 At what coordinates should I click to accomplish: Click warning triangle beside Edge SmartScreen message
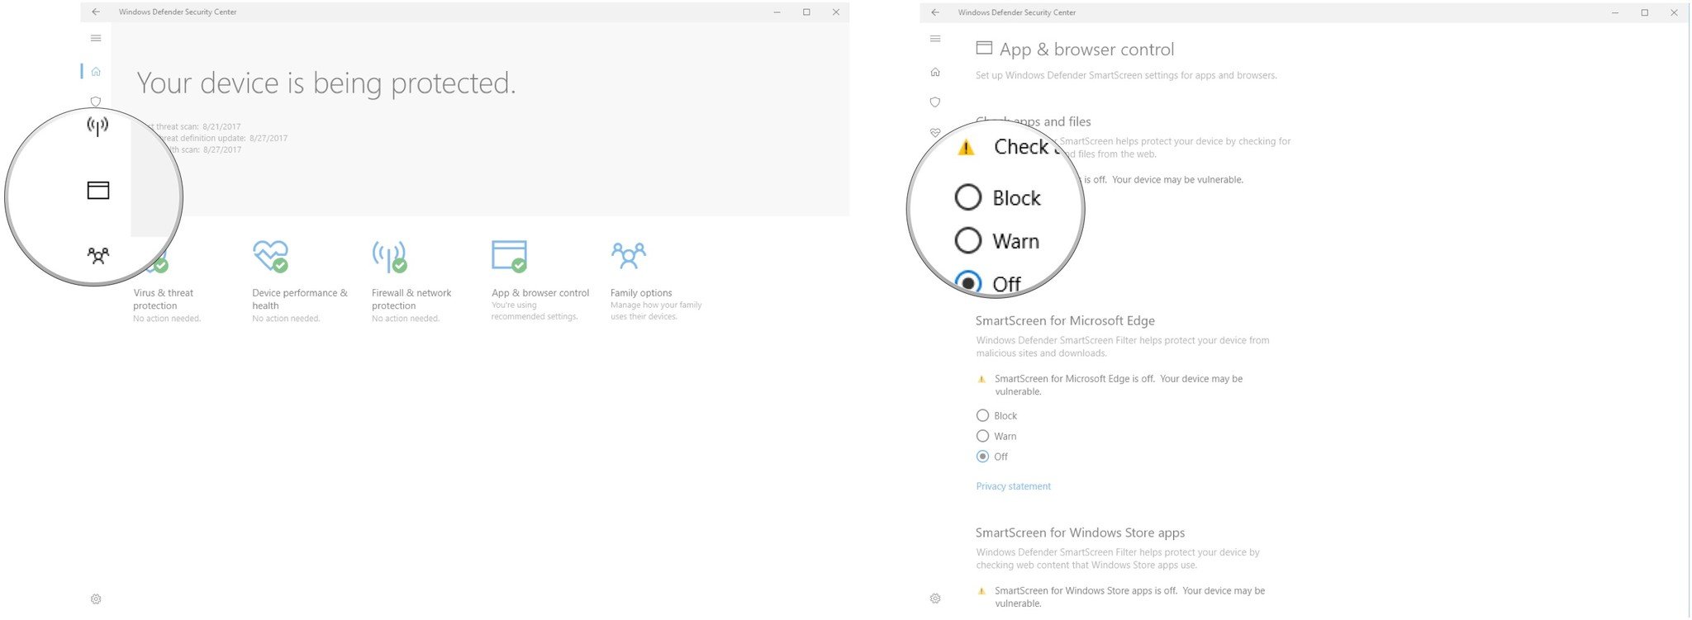pyautogui.click(x=981, y=380)
